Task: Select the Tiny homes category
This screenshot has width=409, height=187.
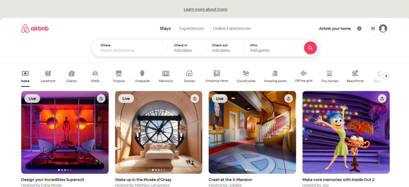Action: (330, 77)
